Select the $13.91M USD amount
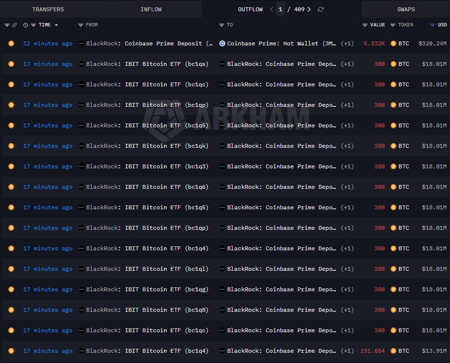450x363 pixels. (434, 351)
